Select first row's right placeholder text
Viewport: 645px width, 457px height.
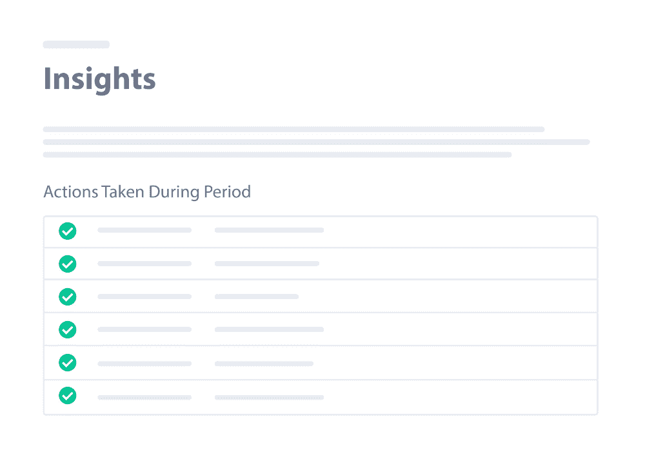(x=269, y=230)
